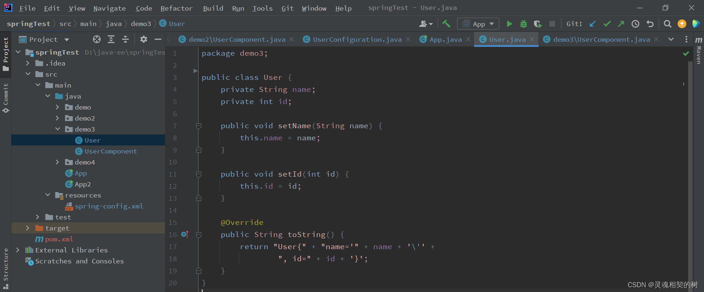Fold the setName method at line 7
Viewport: 704px width, 292px height.
[199, 126]
